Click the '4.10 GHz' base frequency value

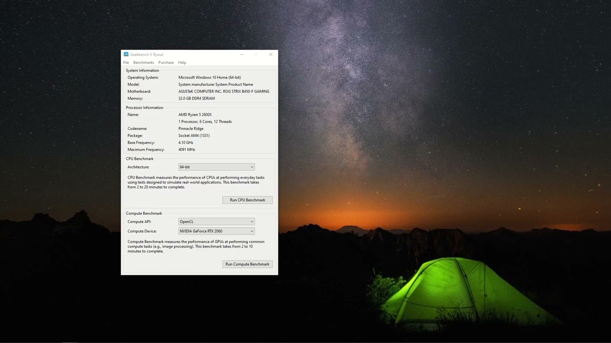186,142
